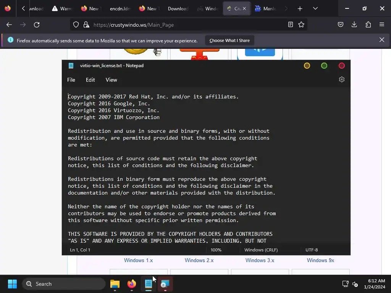Click the Notepad icon in the taskbar
The width and height of the screenshot is (391, 293).
point(149,284)
